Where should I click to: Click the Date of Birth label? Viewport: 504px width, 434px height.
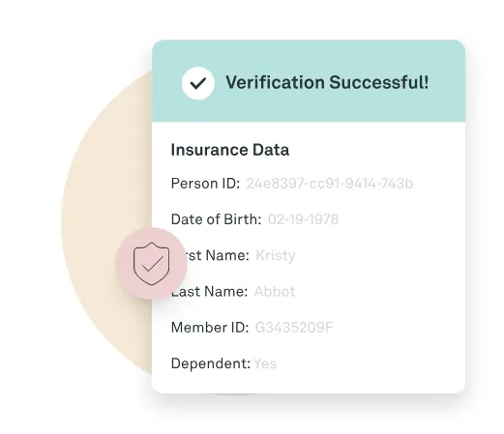click(x=216, y=219)
